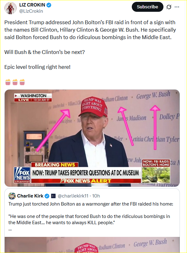Image resolution: width=187 pixels, height=253 pixels.
Task: Open the quoted post's video thumbnail
Action: pyautogui.click(x=92, y=245)
